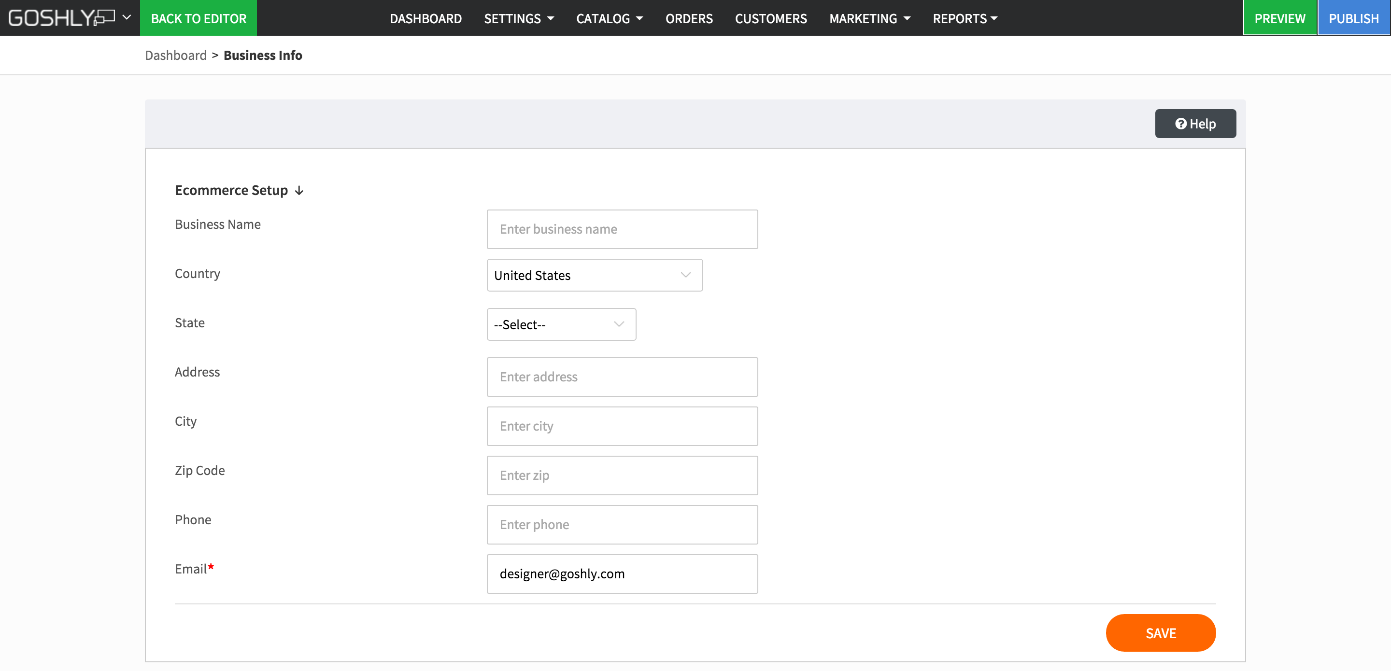Expand the Marketing dropdown menu

(869, 18)
